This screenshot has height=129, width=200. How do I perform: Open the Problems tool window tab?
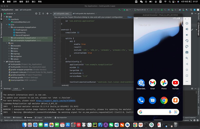coord(17,117)
